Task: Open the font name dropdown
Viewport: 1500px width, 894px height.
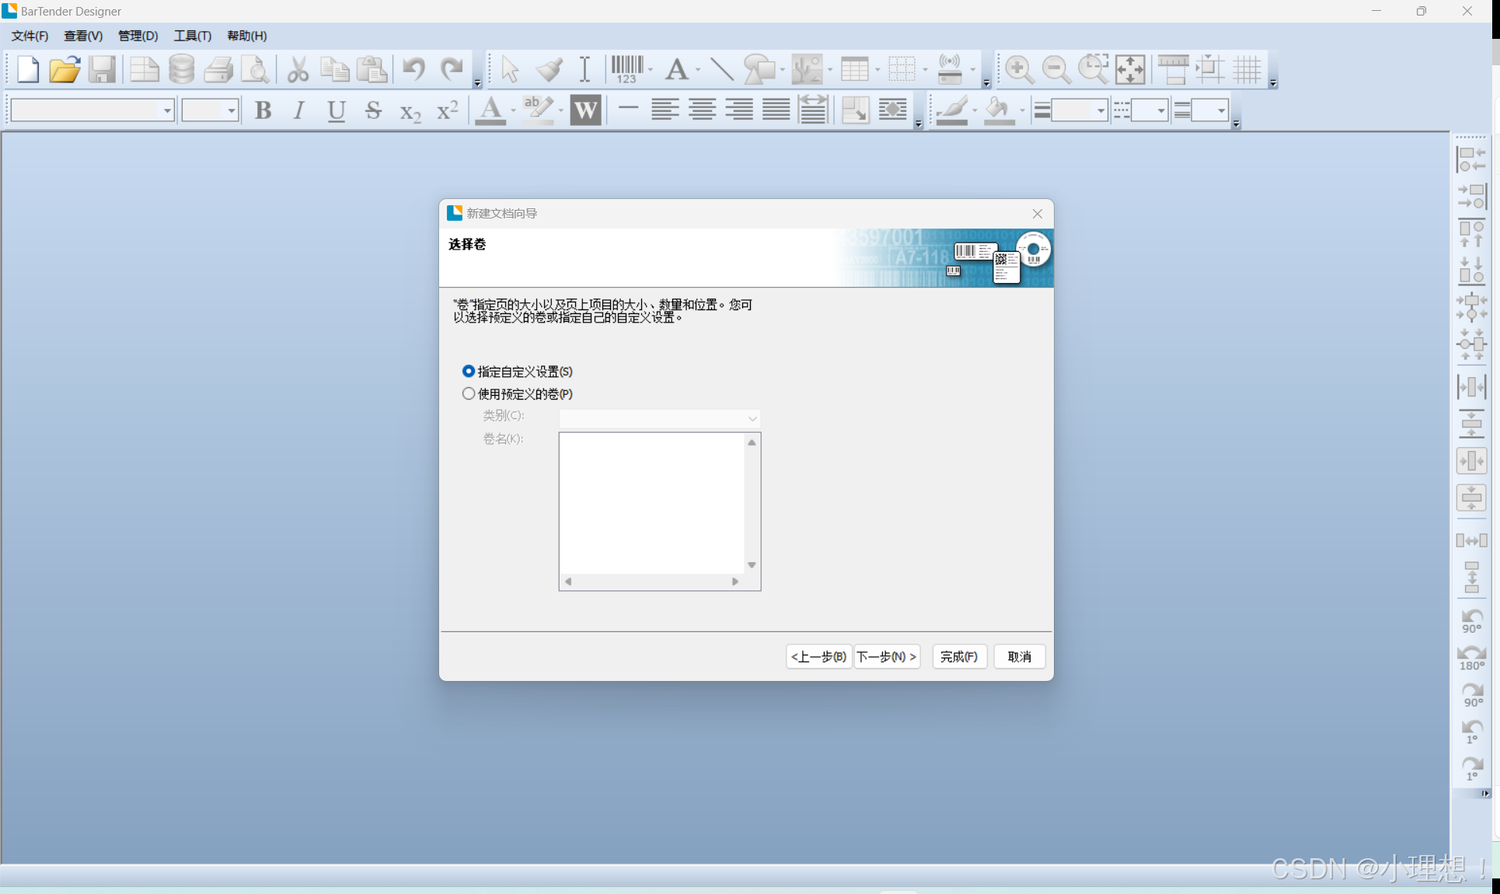Action: click(x=167, y=110)
